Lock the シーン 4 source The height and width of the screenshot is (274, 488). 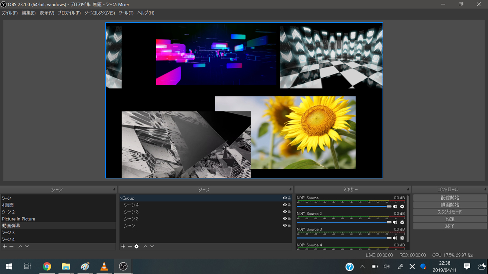[289, 205]
